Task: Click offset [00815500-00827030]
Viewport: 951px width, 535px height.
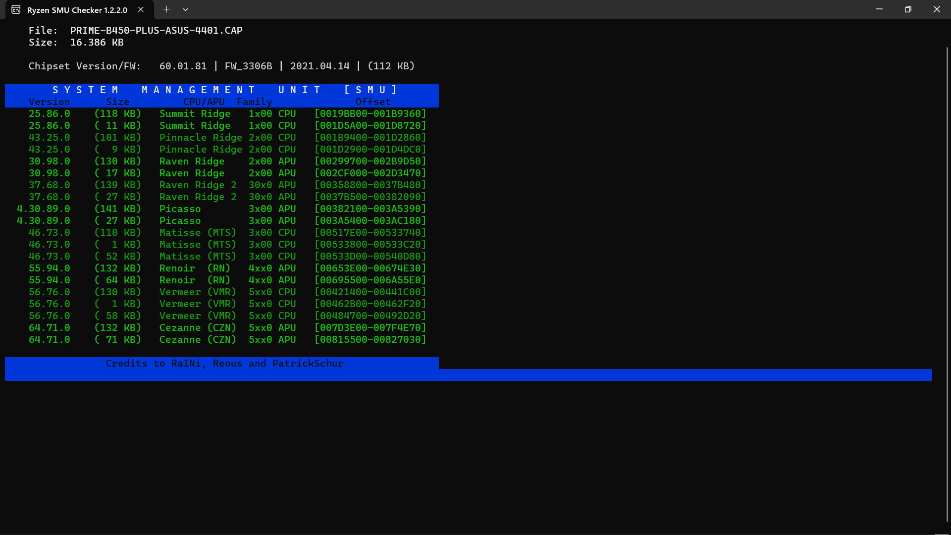Action: [x=370, y=339]
